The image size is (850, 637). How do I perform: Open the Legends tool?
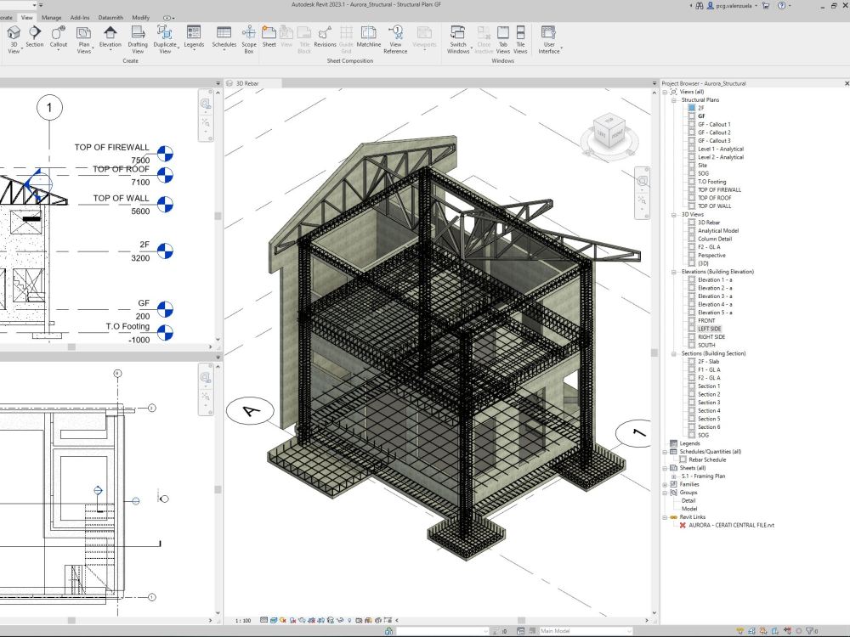tap(194, 37)
